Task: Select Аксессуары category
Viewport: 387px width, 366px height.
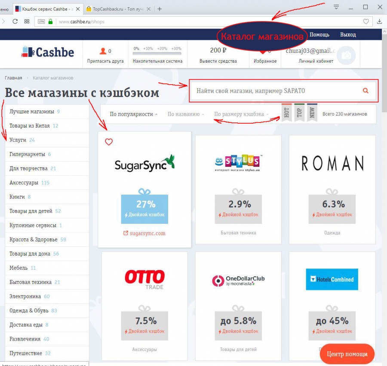Action: coord(47,183)
